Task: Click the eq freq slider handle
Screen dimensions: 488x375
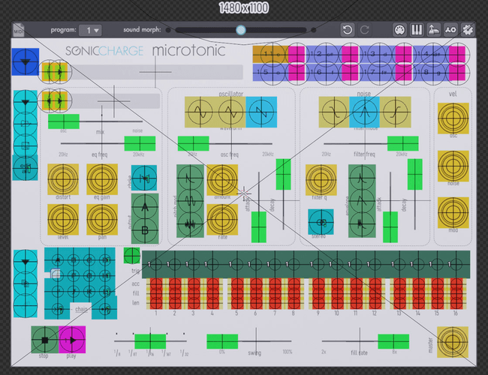Action: click(140, 143)
